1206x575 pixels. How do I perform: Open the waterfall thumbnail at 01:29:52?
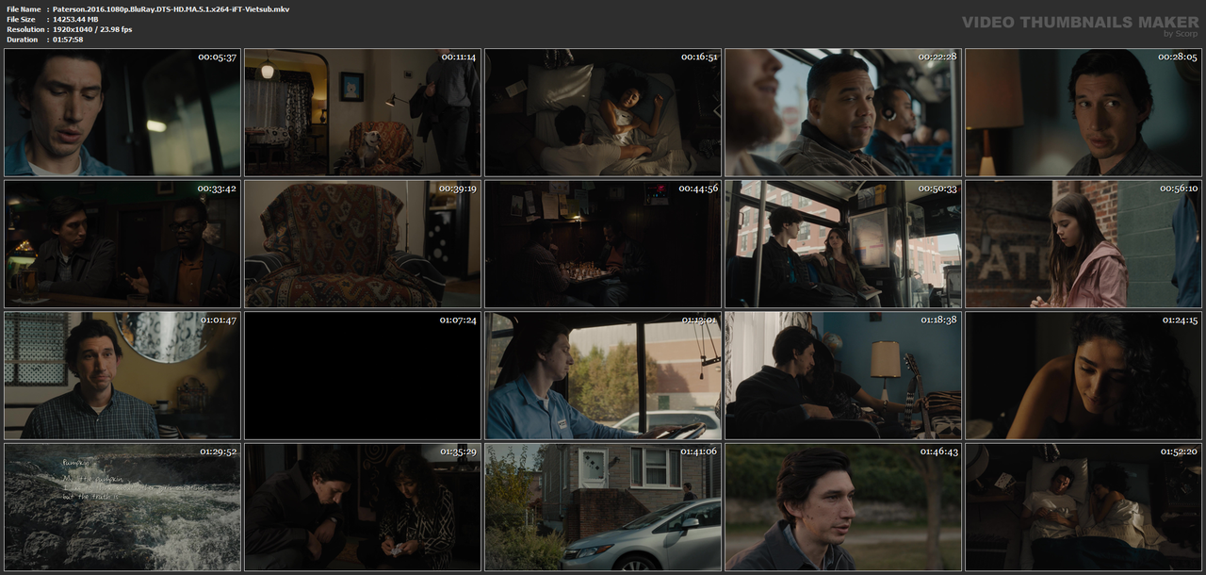(122, 507)
